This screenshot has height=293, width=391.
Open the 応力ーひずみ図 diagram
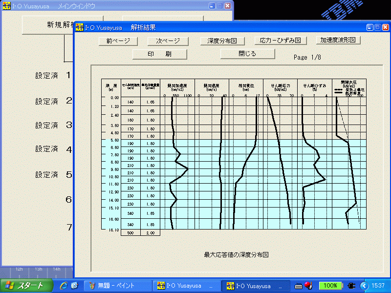pyautogui.click(x=279, y=41)
